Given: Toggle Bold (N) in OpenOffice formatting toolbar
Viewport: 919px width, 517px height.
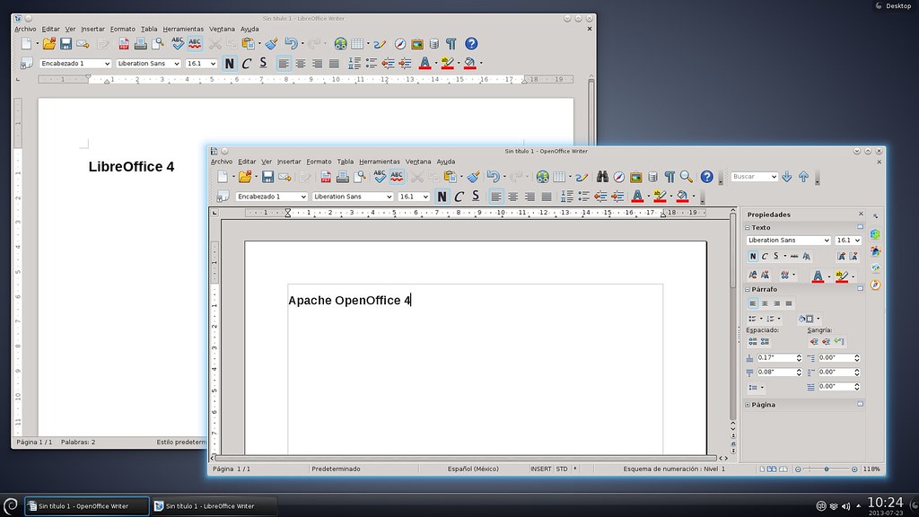Looking at the screenshot, I should tap(442, 197).
